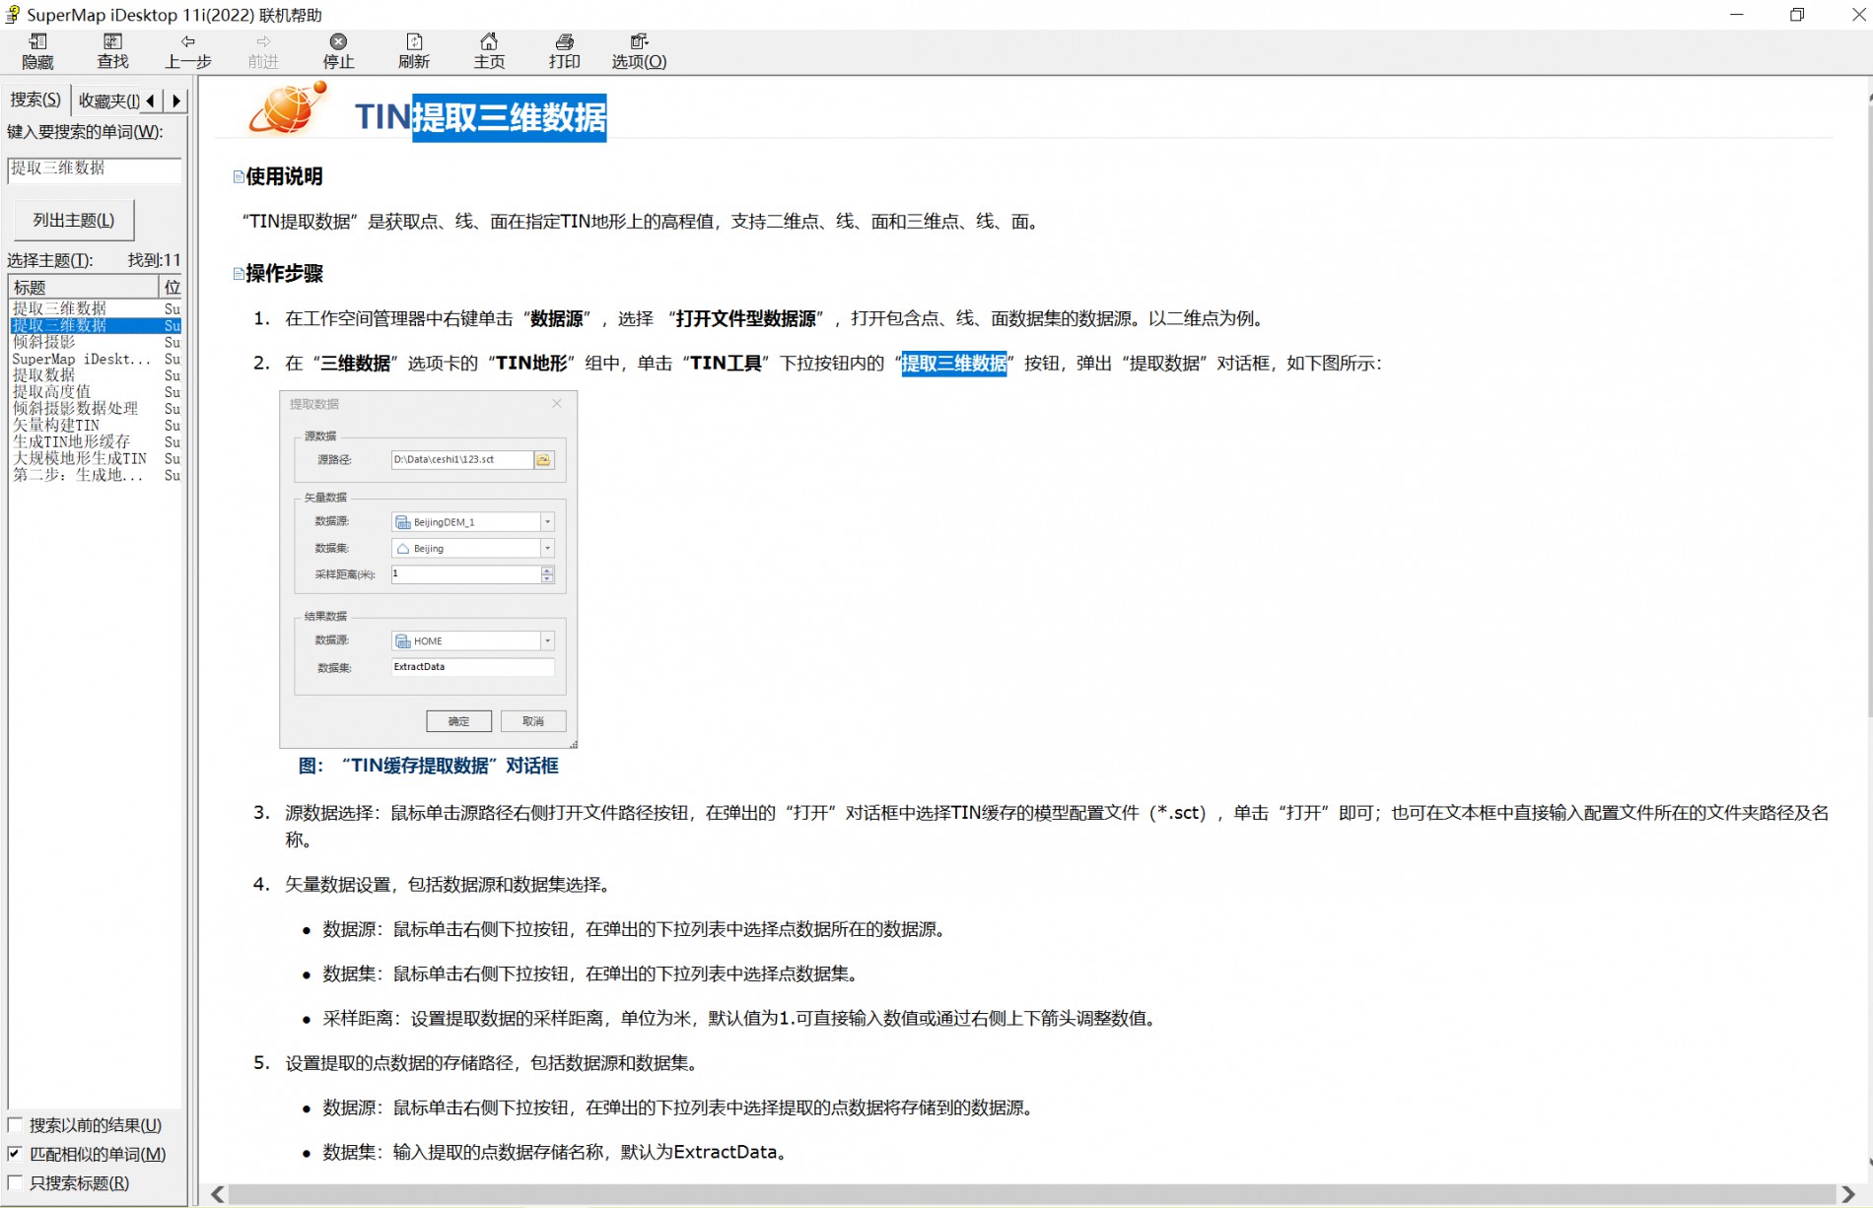Click the 隐藏 (Hide) toolbar icon
The image size is (1873, 1208).
point(37,50)
